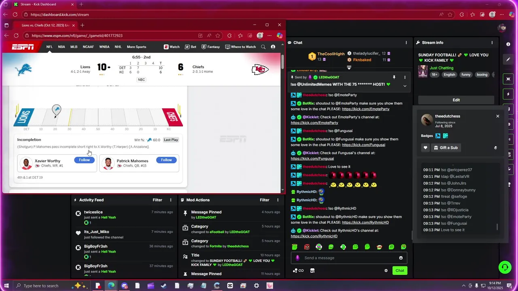Open Copilot icon in ESPN browser window

pyautogui.click(x=279, y=36)
